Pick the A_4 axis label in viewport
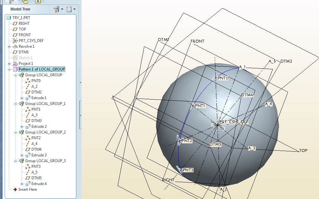 pyautogui.click(x=268, y=104)
